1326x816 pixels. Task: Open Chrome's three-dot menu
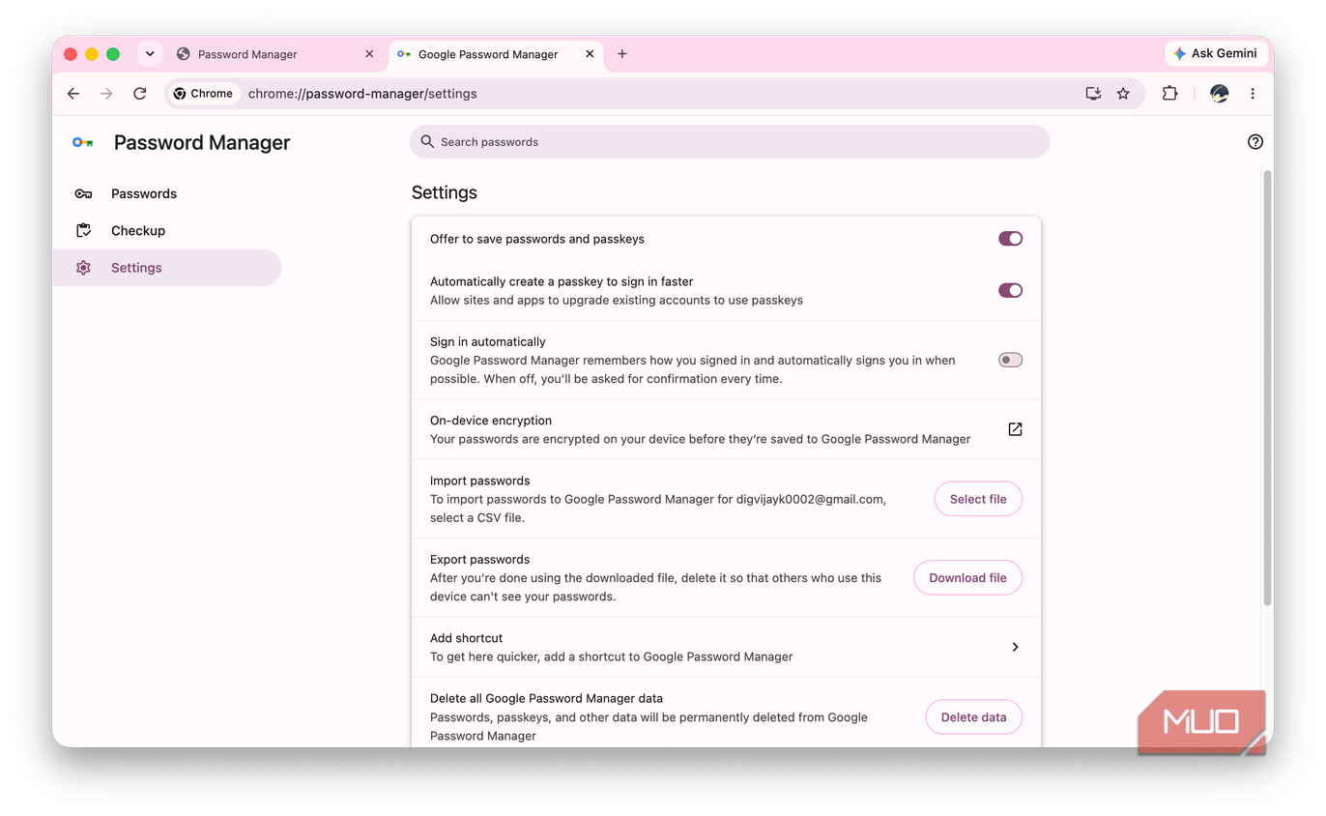click(x=1253, y=94)
